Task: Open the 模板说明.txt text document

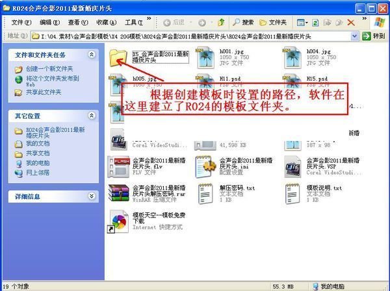Action: pos(294,193)
